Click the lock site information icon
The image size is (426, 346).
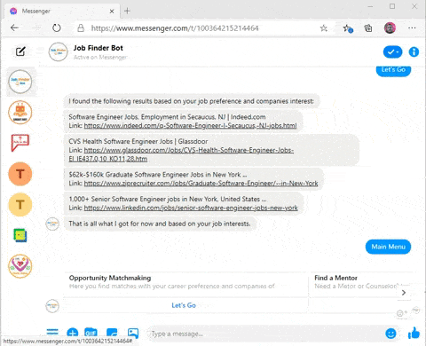coord(81,28)
